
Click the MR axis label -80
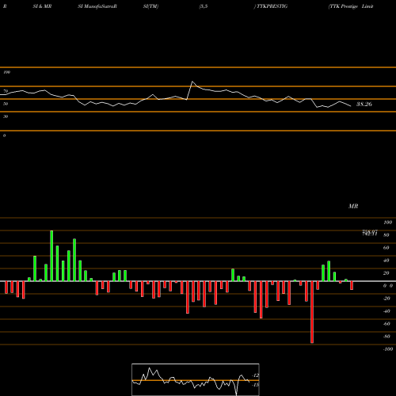coord(386,337)
